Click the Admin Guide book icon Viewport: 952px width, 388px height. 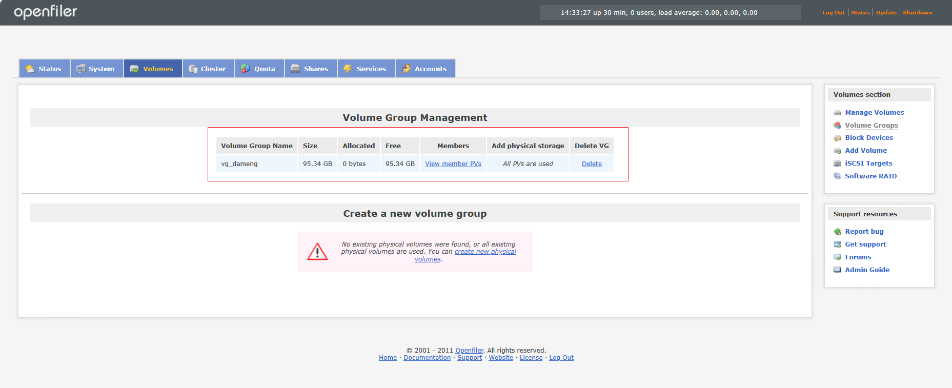837,270
